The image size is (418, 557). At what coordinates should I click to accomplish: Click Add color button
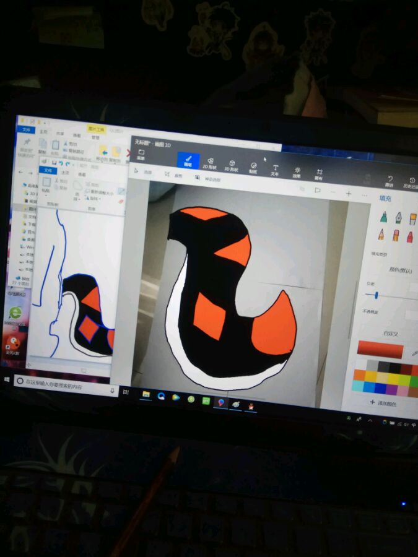[384, 403]
